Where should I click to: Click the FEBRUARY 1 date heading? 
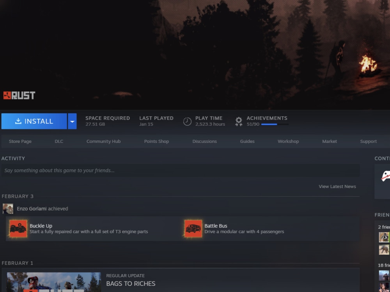click(x=17, y=263)
